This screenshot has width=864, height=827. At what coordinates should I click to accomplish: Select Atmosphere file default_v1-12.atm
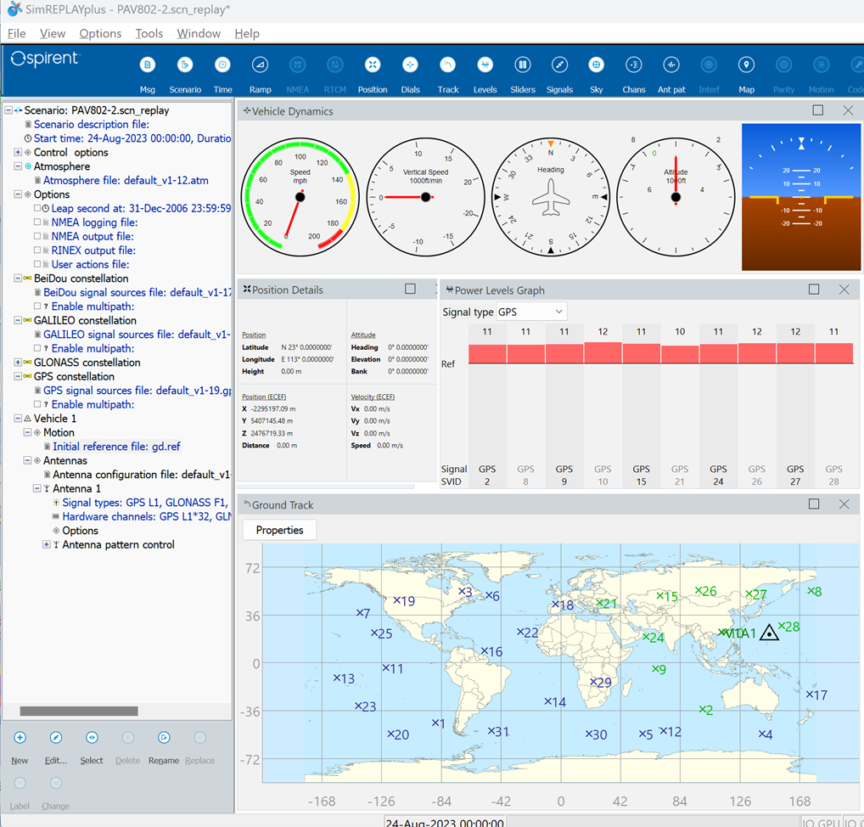click(126, 180)
